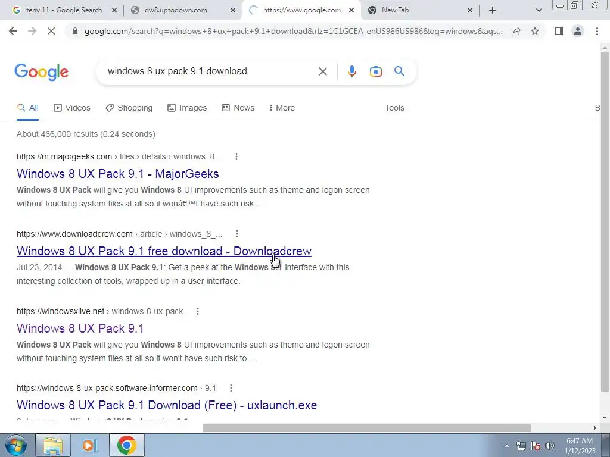Go back to the previous page
Viewport: 610px width, 457px height.
13,31
